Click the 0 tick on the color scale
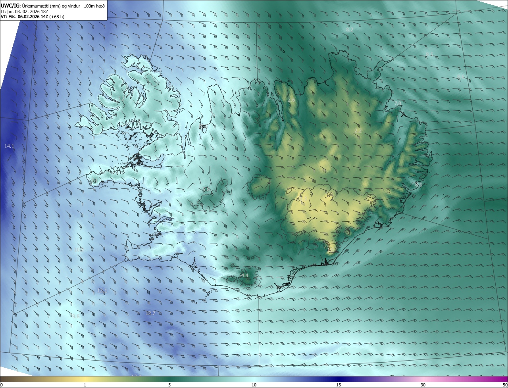Screen dimensions: 508x388 click(2, 385)
